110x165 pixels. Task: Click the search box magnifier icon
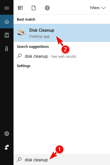[x=19, y=160]
